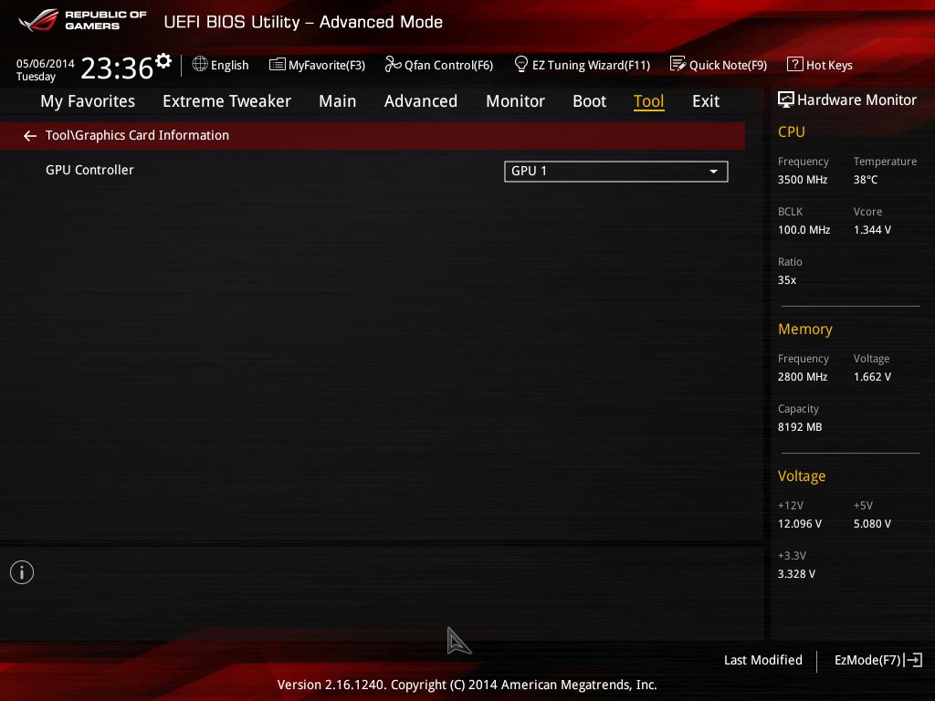
Task: Click the Republic of Gamers logo
Action: pos(82,20)
